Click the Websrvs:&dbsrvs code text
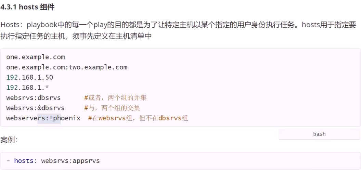The height and width of the screenshot is (171, 361). click(x=36, y=108)
